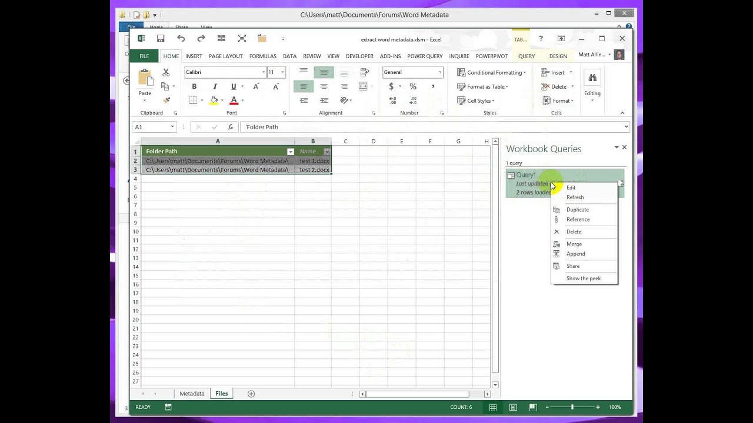Save the workbook from quick access toolbar
The height and width of the screenshot is (423, 753).
click(160, 39)
